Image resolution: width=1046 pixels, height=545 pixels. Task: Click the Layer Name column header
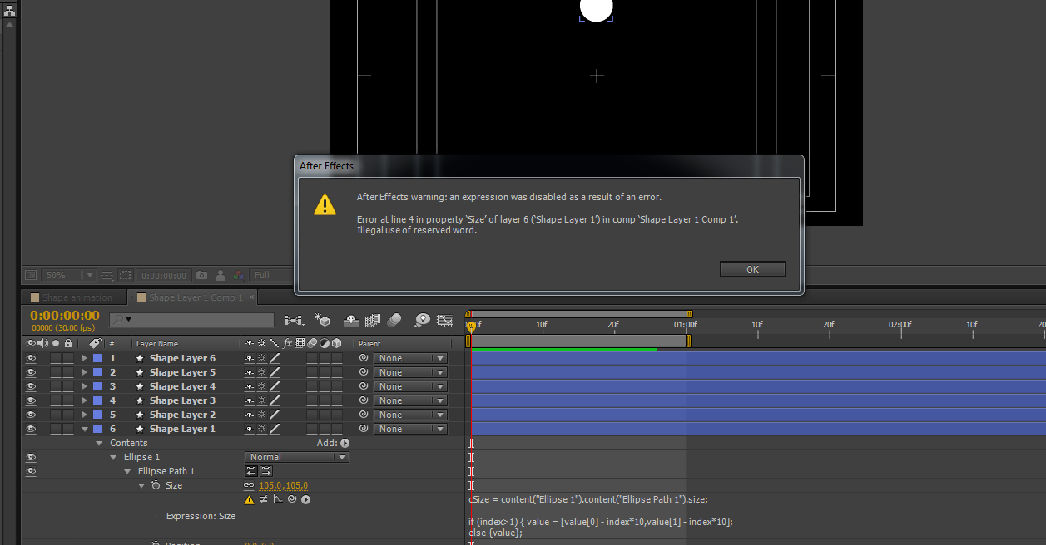(157, 344)
